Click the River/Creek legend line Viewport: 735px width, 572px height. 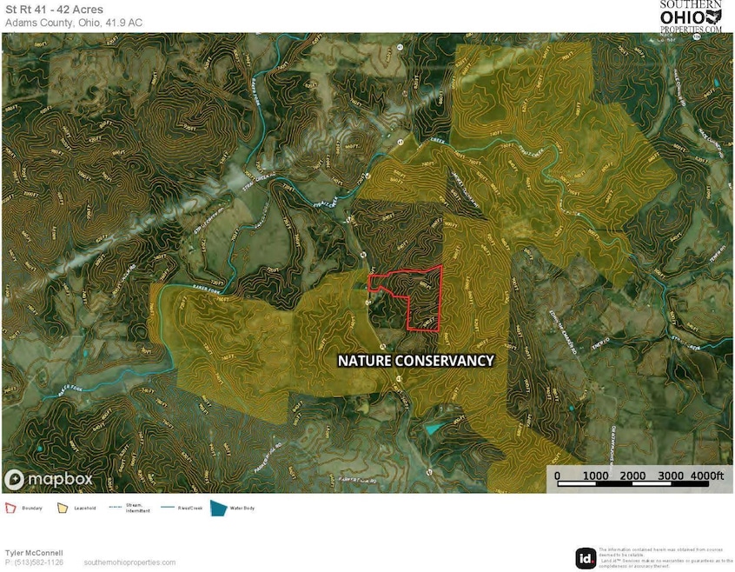pyautogui.click(x=167, y=508)
